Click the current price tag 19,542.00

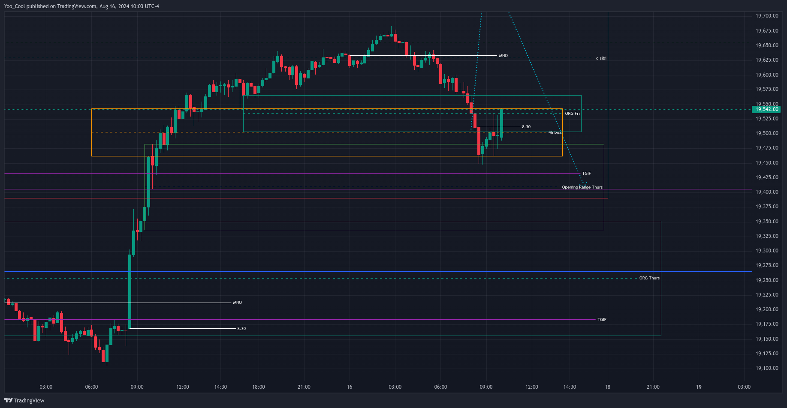coord(766,109)
